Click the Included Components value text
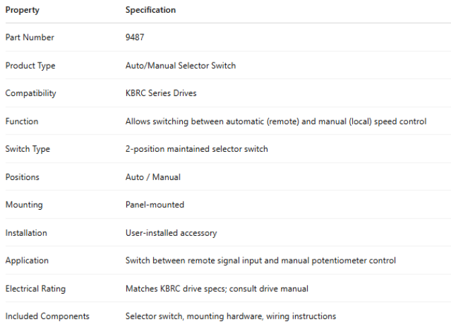The width and height of the screenshot is (451, 336). pyautogui.click(x=231, y=317)
